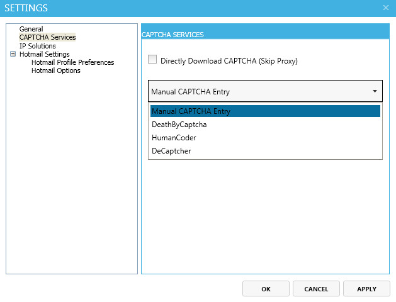396x302 pixels.
Task: Open Hotmail Options page
Action: [56, 70]
